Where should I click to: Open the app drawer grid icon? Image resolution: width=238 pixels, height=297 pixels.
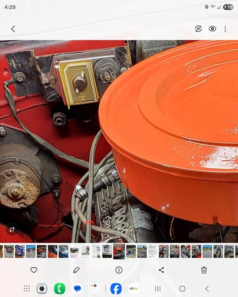(27, 288)
